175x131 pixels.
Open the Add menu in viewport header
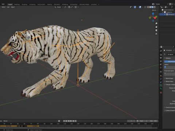pyautogui.click(x=8, y=7)
